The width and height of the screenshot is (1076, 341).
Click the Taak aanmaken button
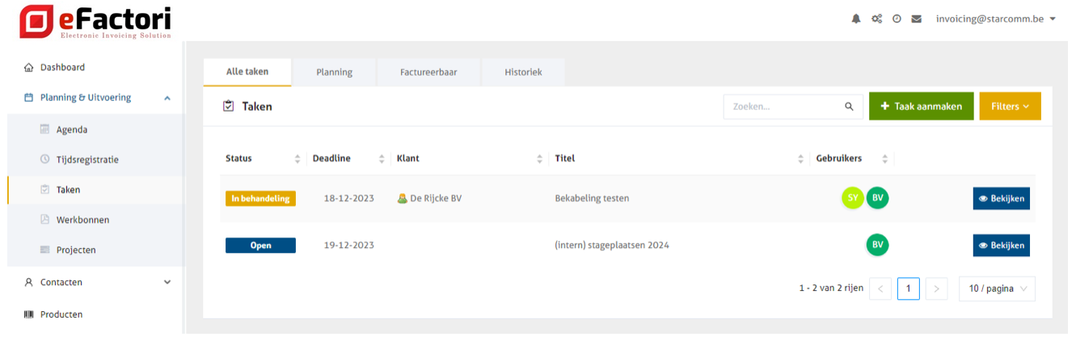[x=921, y=106]
